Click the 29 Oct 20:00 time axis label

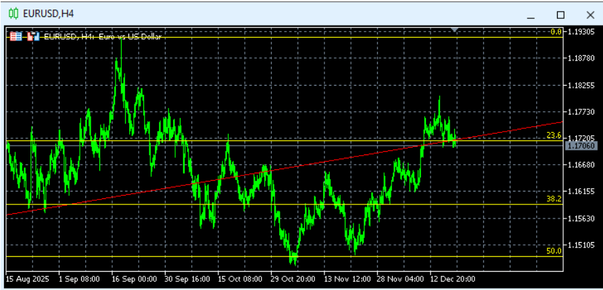291,278
